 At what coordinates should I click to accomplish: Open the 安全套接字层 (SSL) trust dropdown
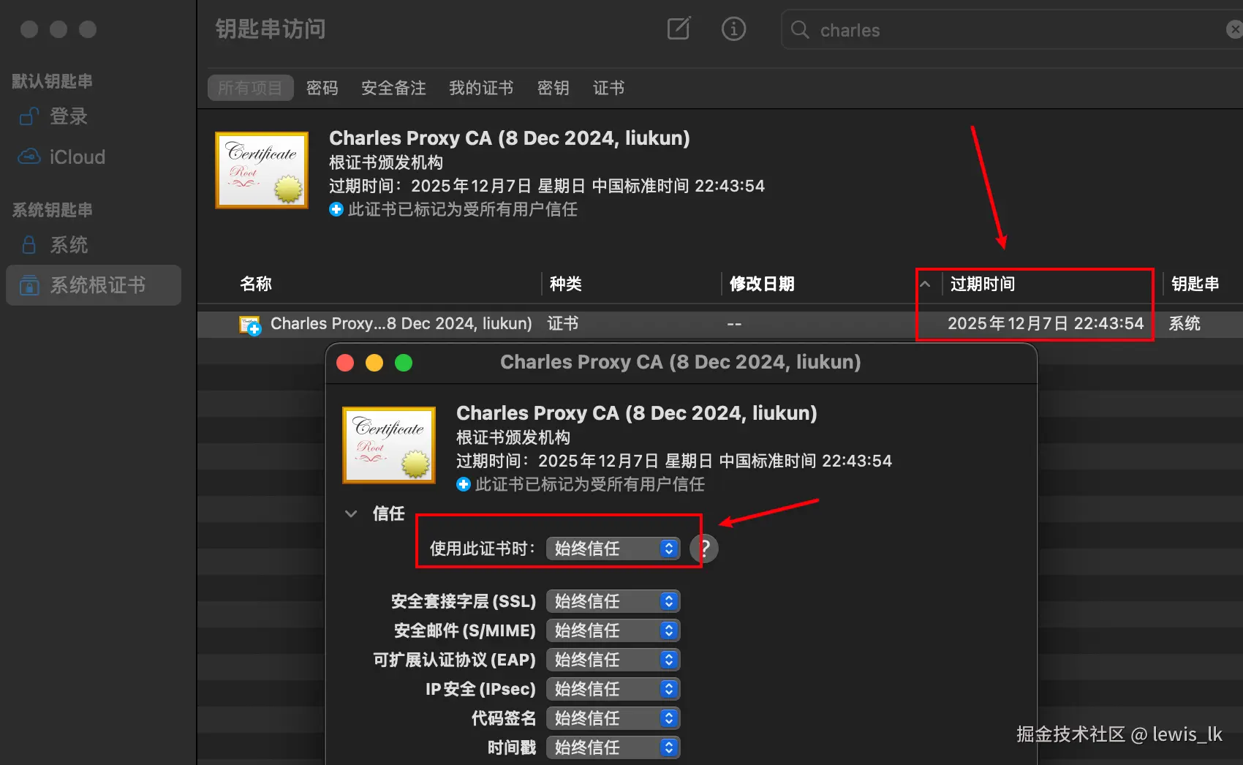click(x=613, y=601)
